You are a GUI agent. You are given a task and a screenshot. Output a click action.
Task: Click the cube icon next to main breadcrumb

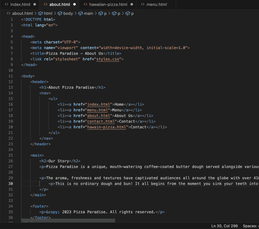80,13
